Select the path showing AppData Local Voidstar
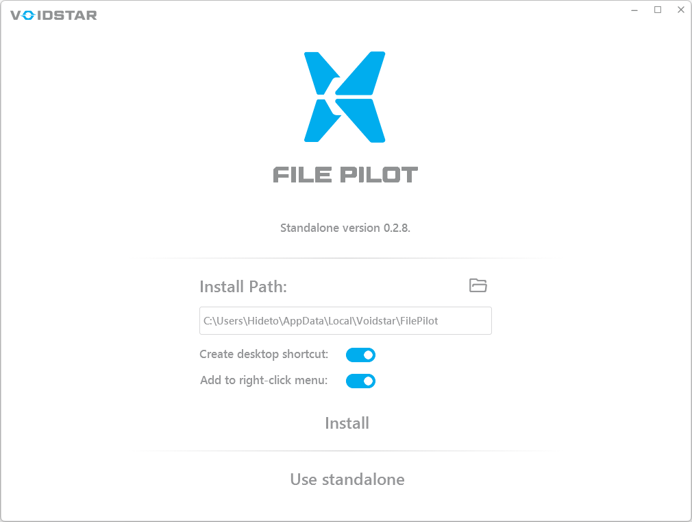 pos(345,320)
